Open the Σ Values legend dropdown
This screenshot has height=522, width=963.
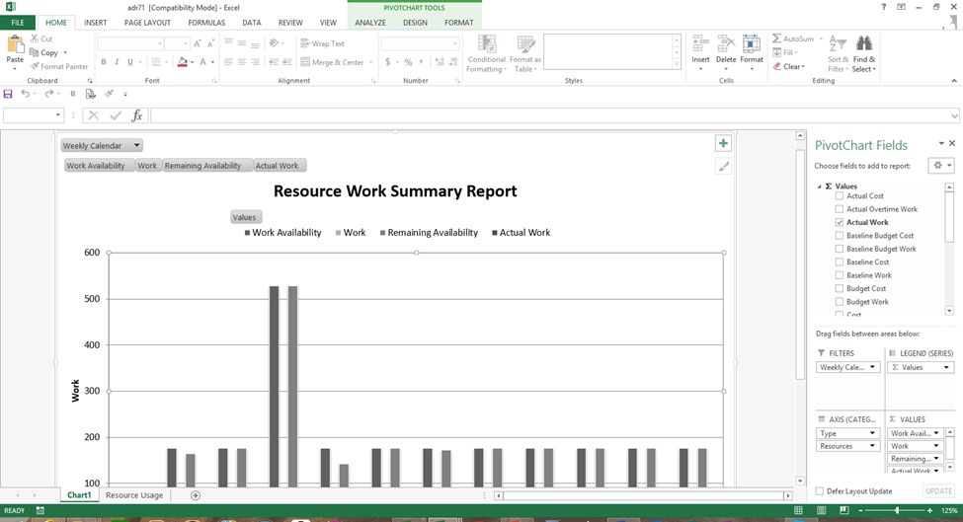tap(946, 367)
